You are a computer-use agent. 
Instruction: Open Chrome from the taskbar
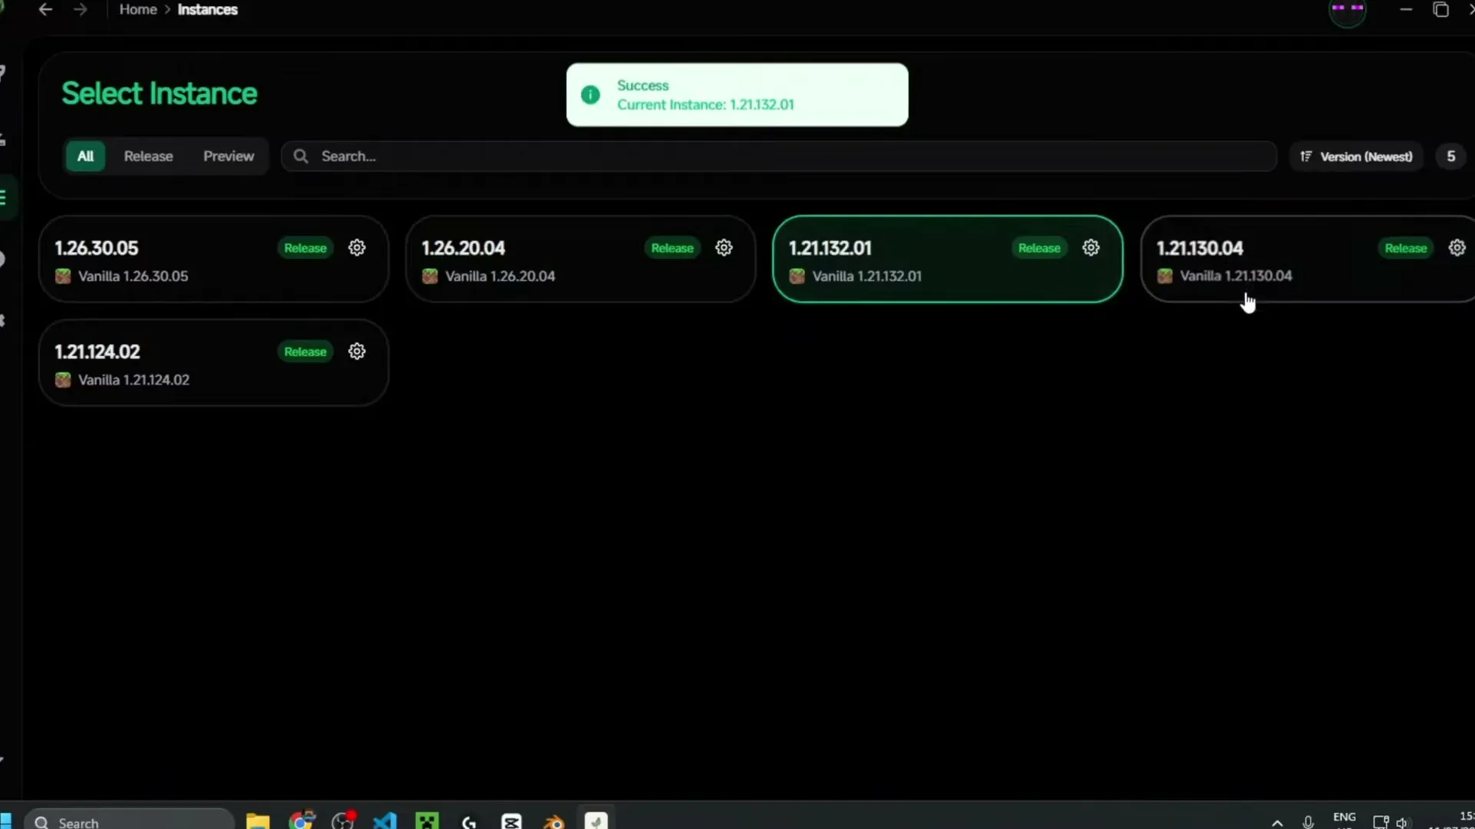tap(302, 821)
